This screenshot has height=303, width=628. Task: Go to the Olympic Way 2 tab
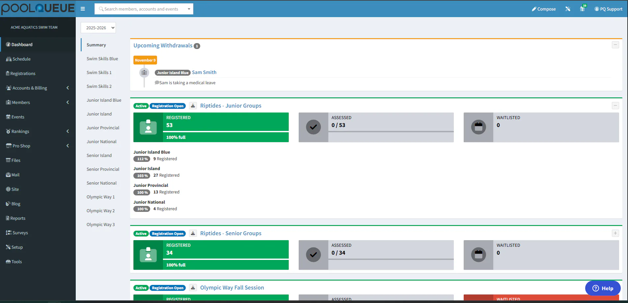100,211
